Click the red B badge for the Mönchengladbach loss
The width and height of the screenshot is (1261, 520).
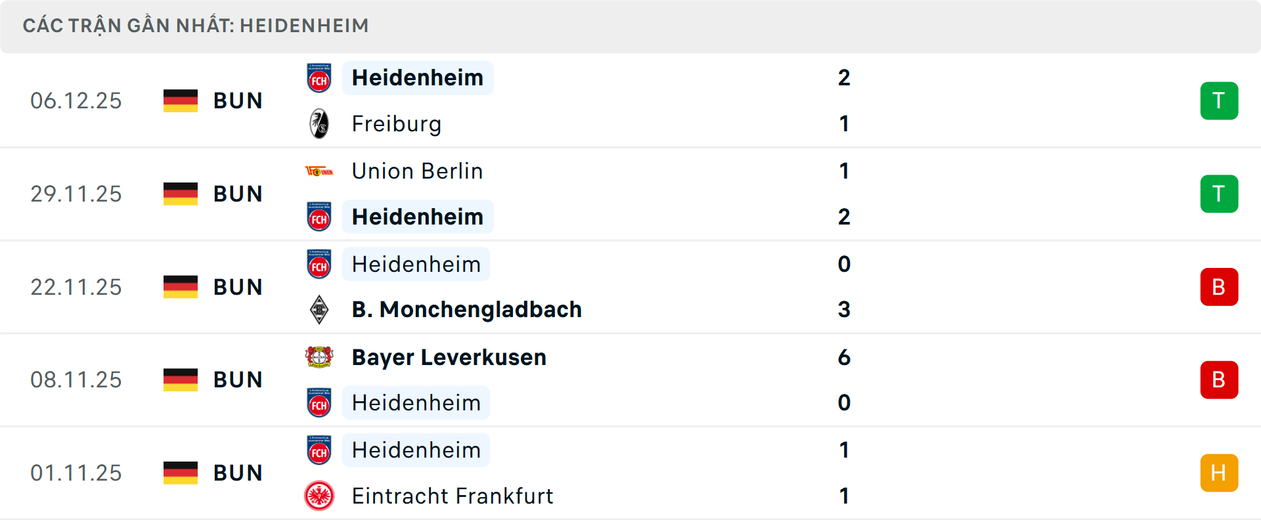coord(1220,286)
